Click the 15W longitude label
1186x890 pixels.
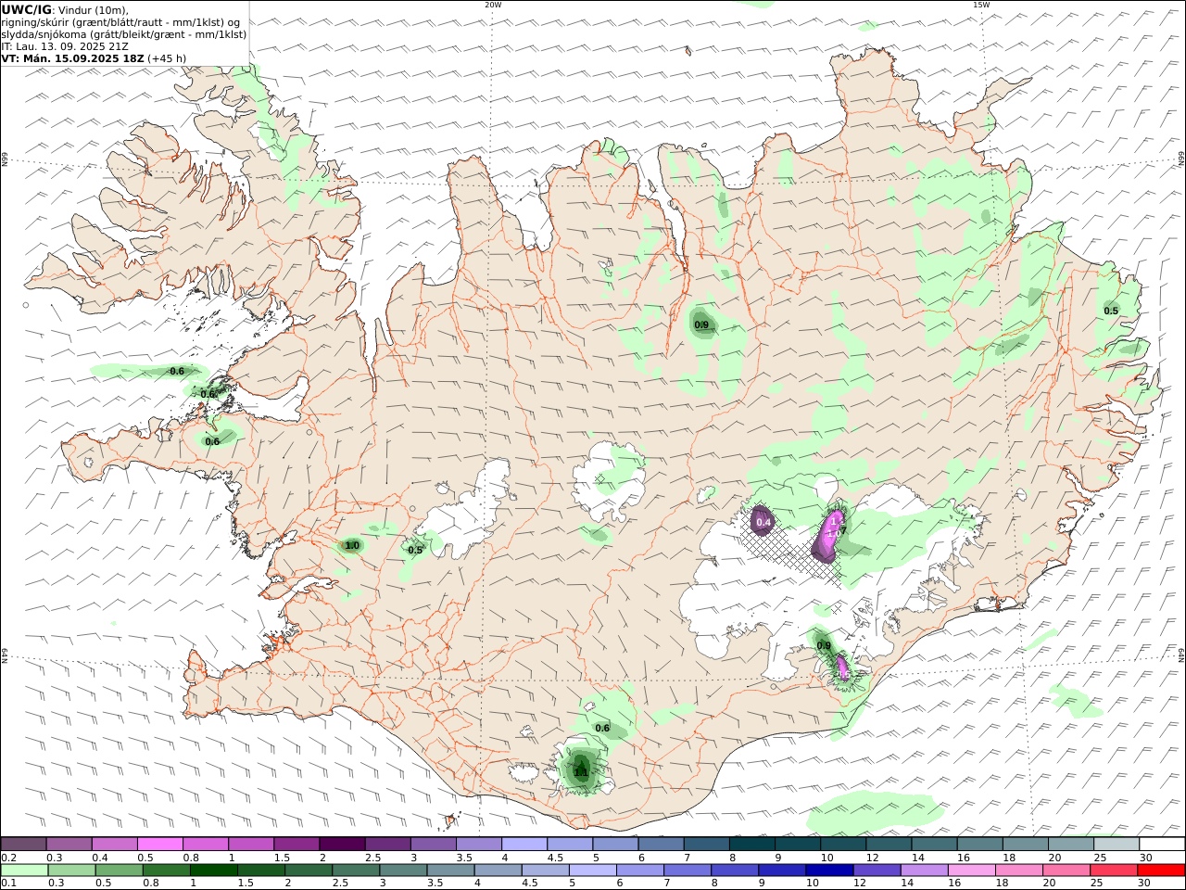(981, 5)
